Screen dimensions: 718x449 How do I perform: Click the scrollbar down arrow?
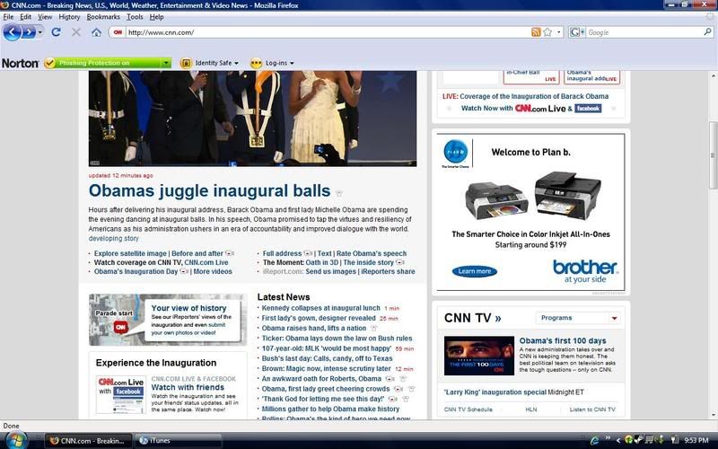pyautogui.click(x=713, y=415)
